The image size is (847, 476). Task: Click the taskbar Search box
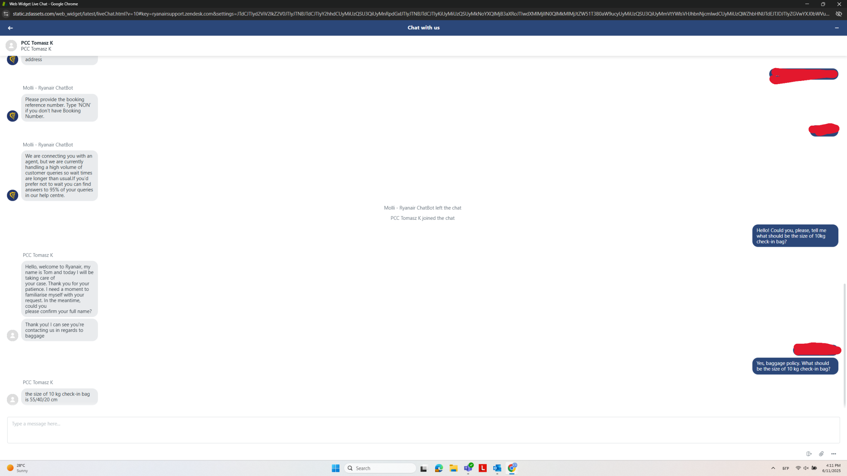tap(380, 468)
